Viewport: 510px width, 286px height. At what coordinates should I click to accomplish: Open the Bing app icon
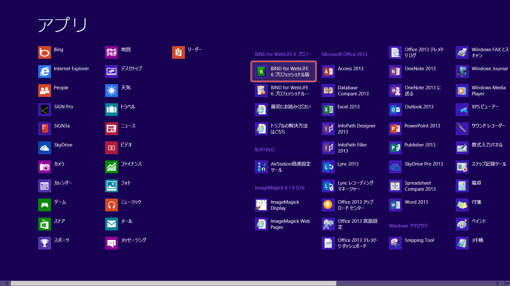click(x=45, y=52)
